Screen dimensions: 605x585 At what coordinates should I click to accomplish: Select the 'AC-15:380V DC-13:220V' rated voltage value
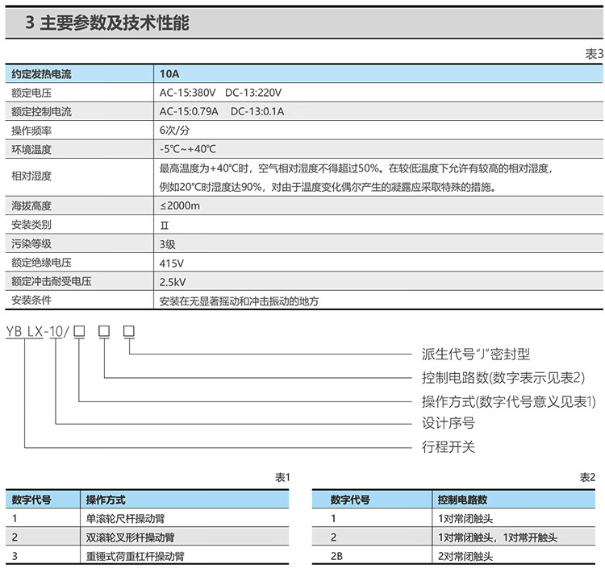point(220,93)
